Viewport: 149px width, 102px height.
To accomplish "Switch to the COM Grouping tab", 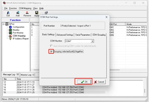I will coord(99,35).
